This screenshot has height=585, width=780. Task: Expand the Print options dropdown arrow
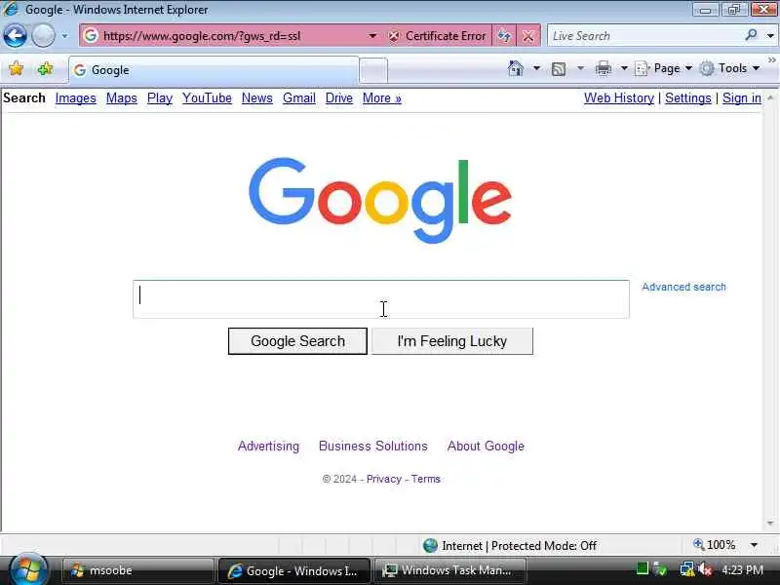click(x=624, y=68)
